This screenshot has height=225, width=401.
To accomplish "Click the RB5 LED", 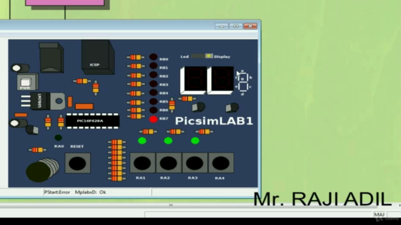I will click(153, 101).
